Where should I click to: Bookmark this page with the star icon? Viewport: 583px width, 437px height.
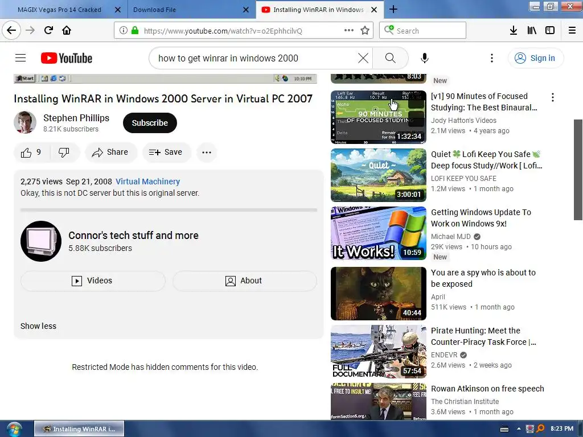(365, 30)
